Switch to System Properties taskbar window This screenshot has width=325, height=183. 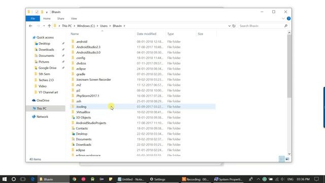229,179
